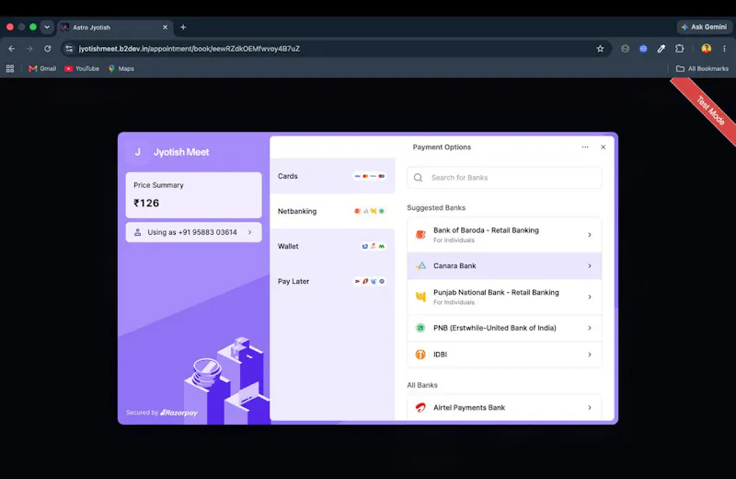736x479 pixels.
Task: Choose IDBI bank
Action: pyautogui.click(x=504, y=355)
